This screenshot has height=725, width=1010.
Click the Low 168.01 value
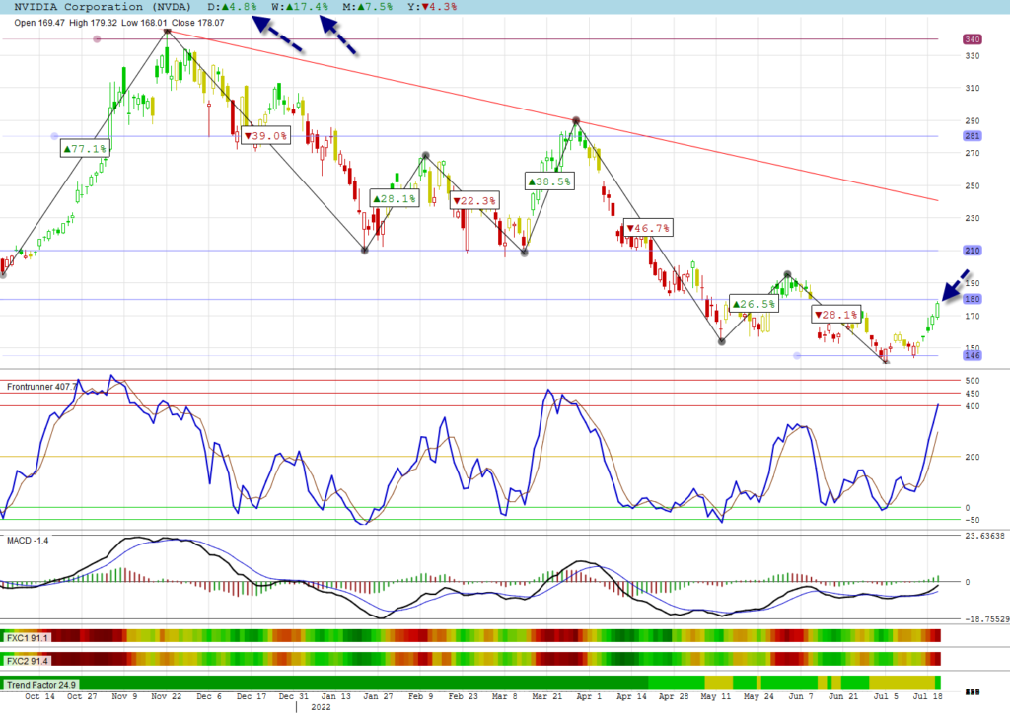[x=144, y=23]
